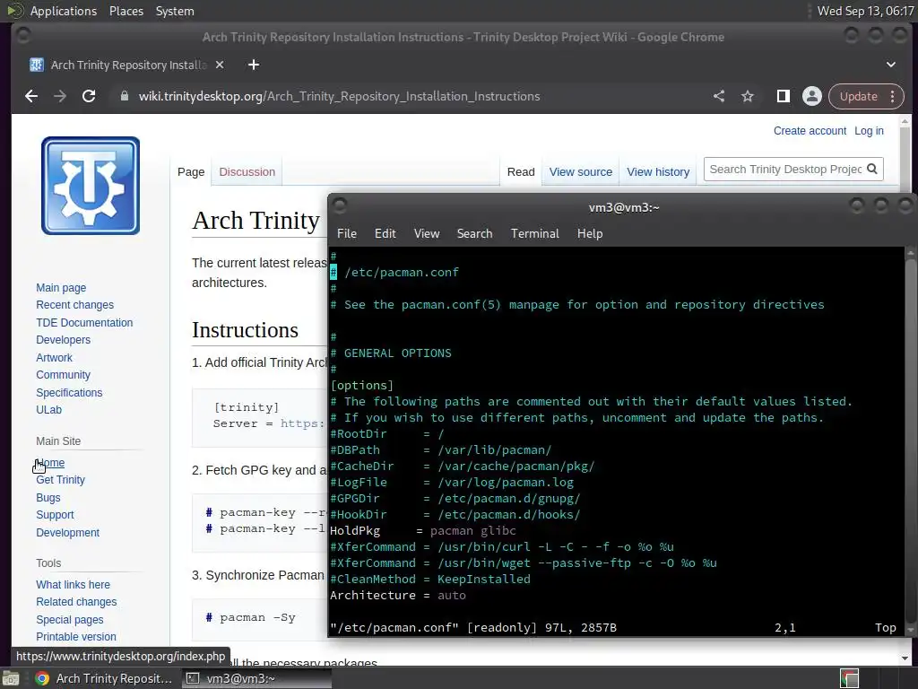Open the terminal File menu
Viewport: 918px width, 689px height.
click(347, 233)
